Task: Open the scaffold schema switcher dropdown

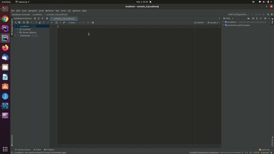Action: pyautogui.click(x=200, y=23)
